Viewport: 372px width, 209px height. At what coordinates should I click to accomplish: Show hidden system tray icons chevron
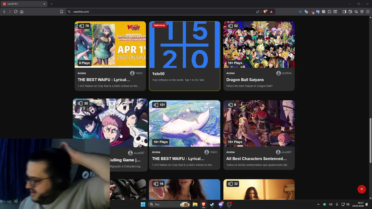click(x=318, y=204)
